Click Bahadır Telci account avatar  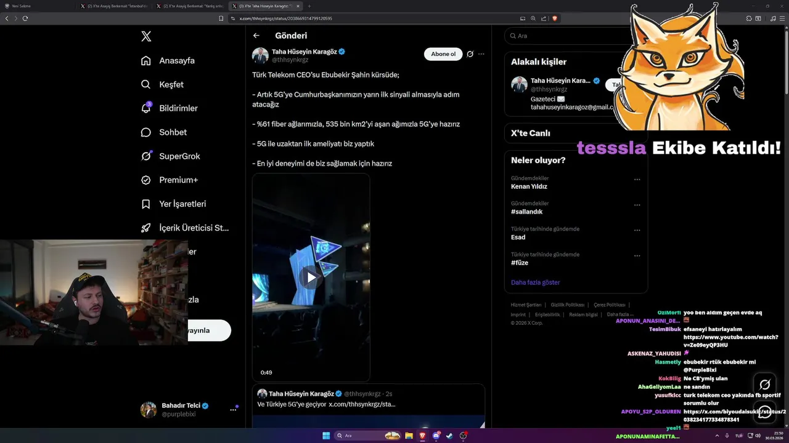click(149, 410)
